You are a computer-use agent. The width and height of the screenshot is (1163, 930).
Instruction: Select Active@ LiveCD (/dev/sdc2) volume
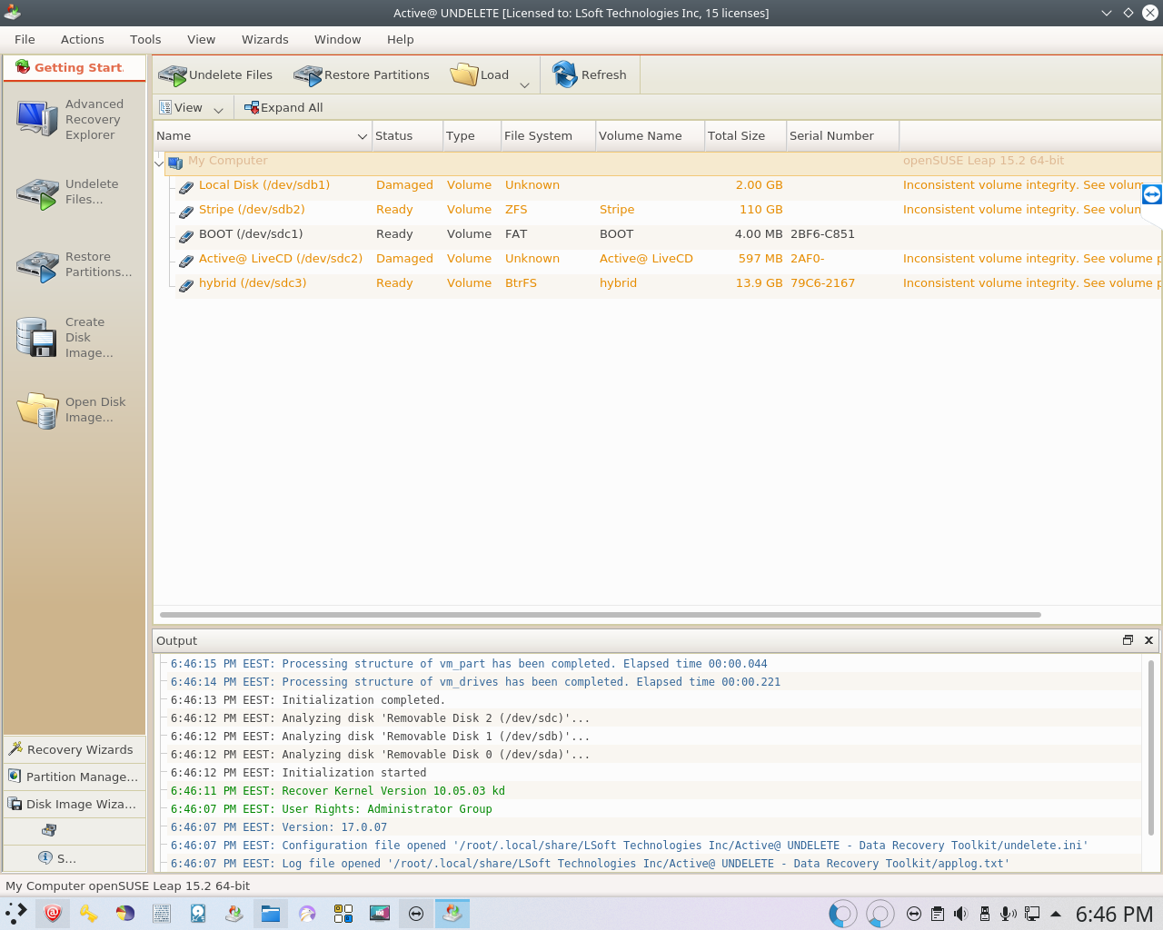281,259
